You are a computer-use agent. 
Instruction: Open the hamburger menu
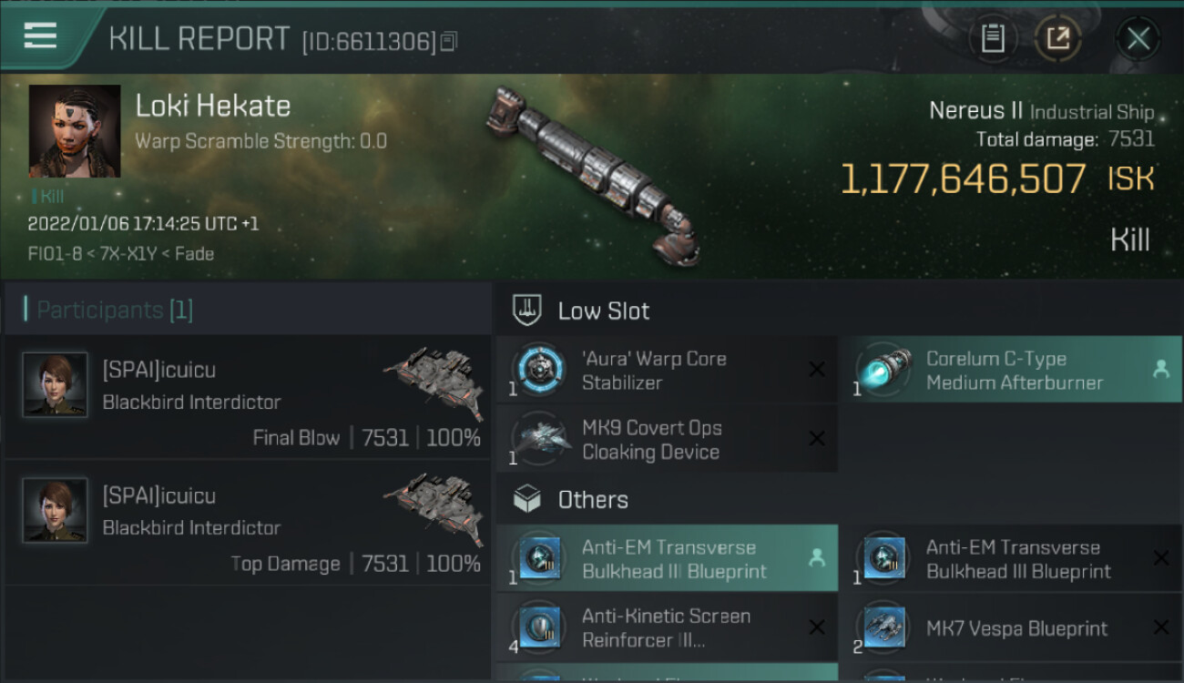[x=40, y=36]
